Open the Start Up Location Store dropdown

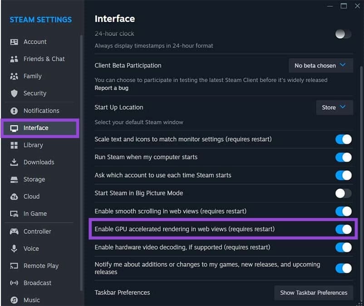point(334,108)
